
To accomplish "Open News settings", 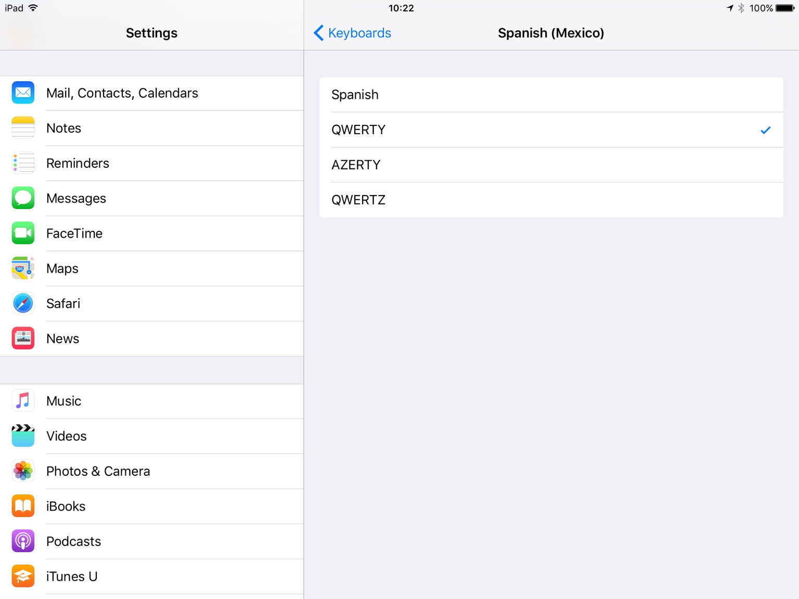I will pos(152,338).
